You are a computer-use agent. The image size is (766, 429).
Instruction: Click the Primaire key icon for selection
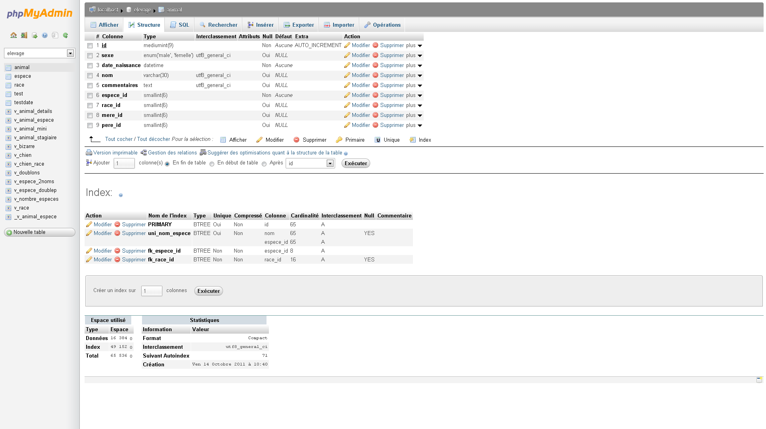339,140
